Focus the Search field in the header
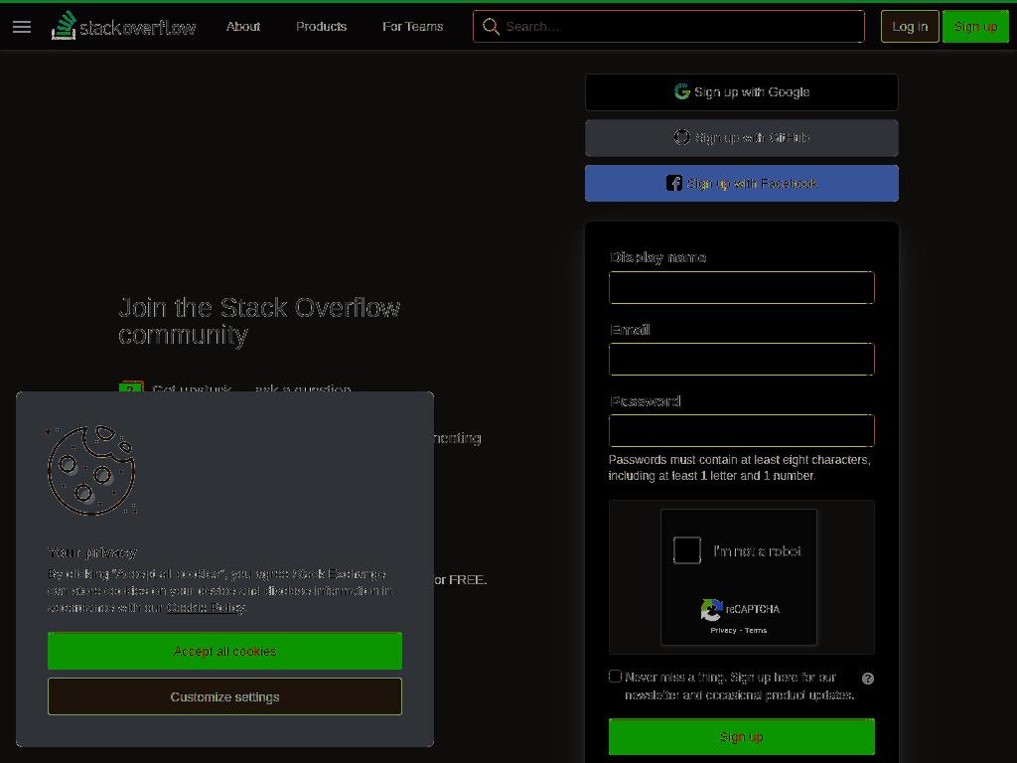The height and width of the screenshot is (763, 1017). [x=668, y=27]
